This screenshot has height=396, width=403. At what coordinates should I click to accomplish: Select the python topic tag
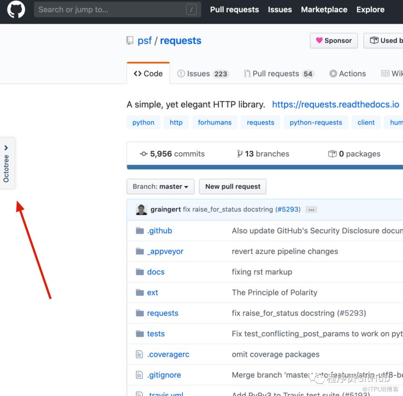coord(144,122)
